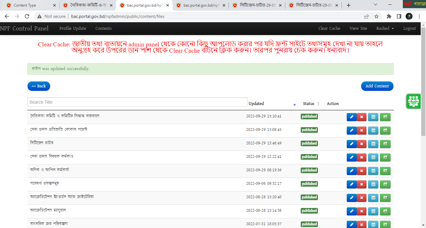This screenshot has height=228, width=426.
Task: Focus the Search Title input field
Action: [x=137, y=102]
